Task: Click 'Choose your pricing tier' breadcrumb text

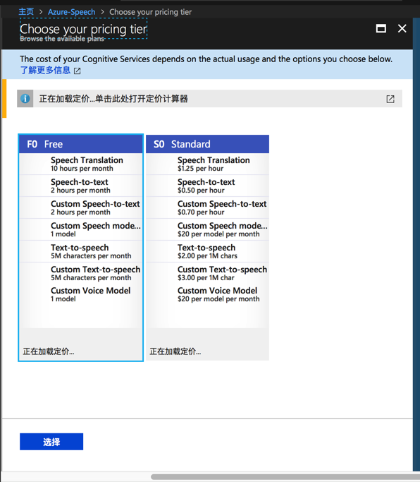Action: coord(150,12)
